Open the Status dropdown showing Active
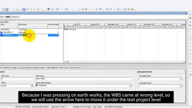 31,85
